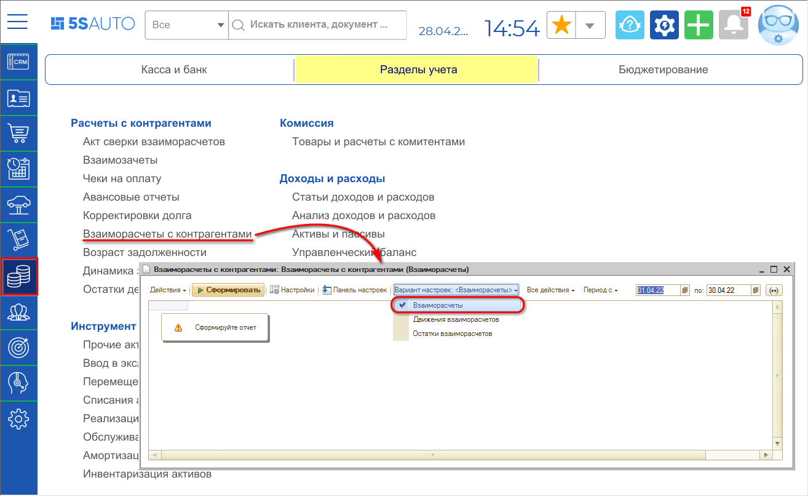808x496 pixels.
Task: Click the green plus to create new item
Action: pyautogui.click(x=699, y=25)
